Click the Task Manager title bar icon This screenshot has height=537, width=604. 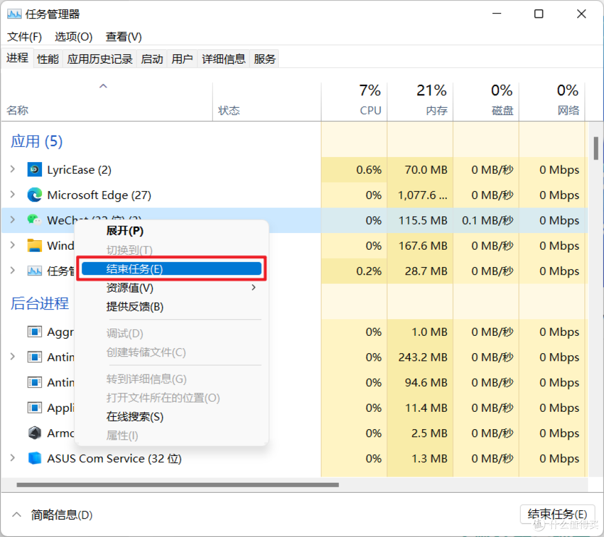click(14, 14)
